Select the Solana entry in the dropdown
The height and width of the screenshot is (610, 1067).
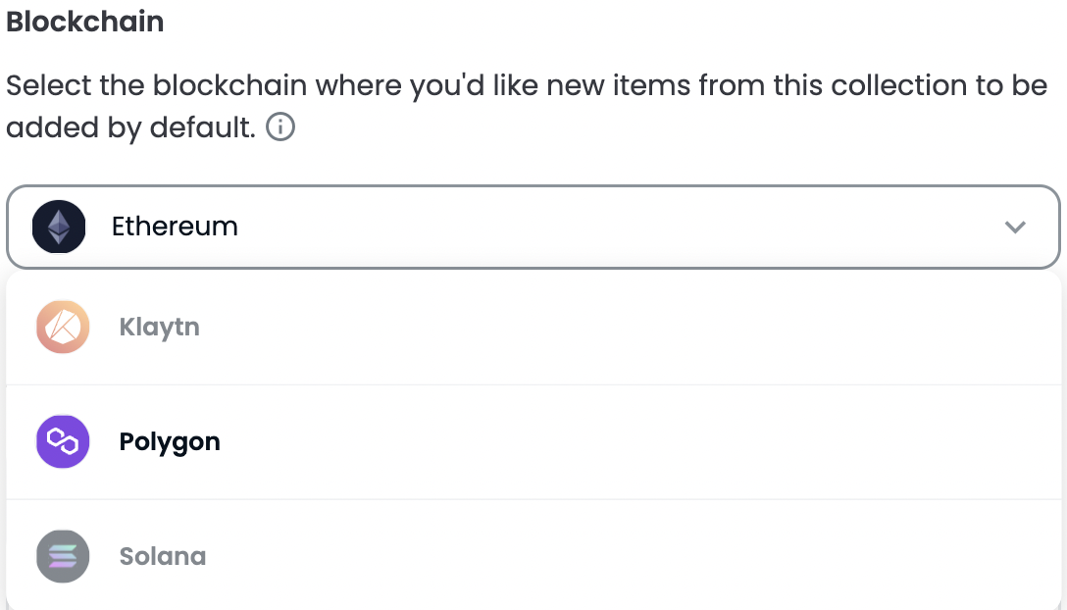point(533,555)
